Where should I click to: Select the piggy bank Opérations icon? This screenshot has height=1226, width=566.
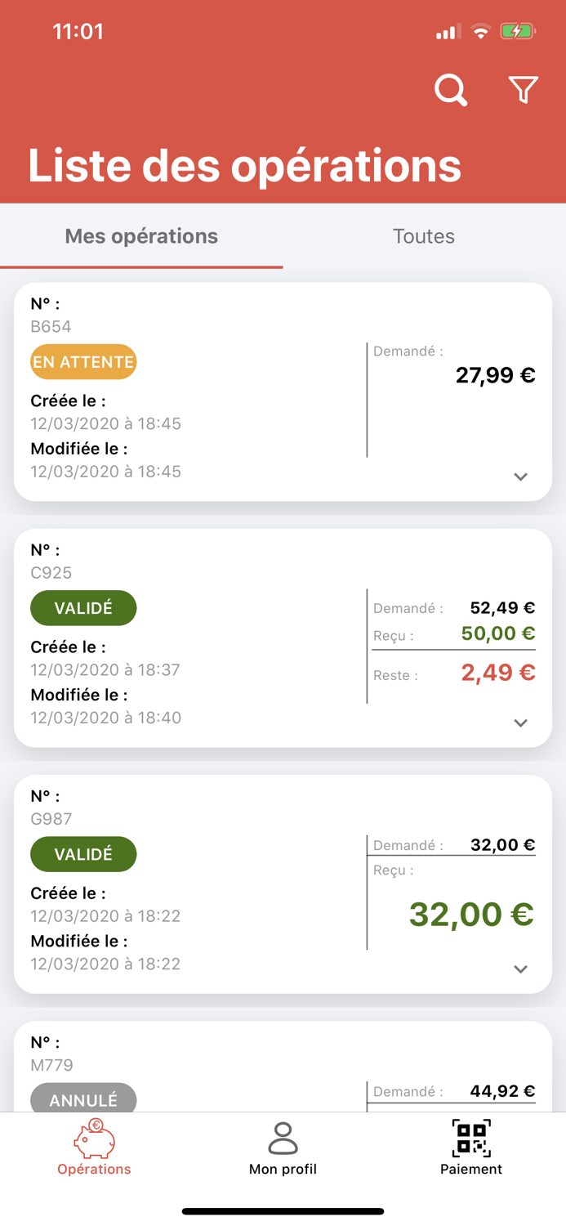pos(94,1139)
